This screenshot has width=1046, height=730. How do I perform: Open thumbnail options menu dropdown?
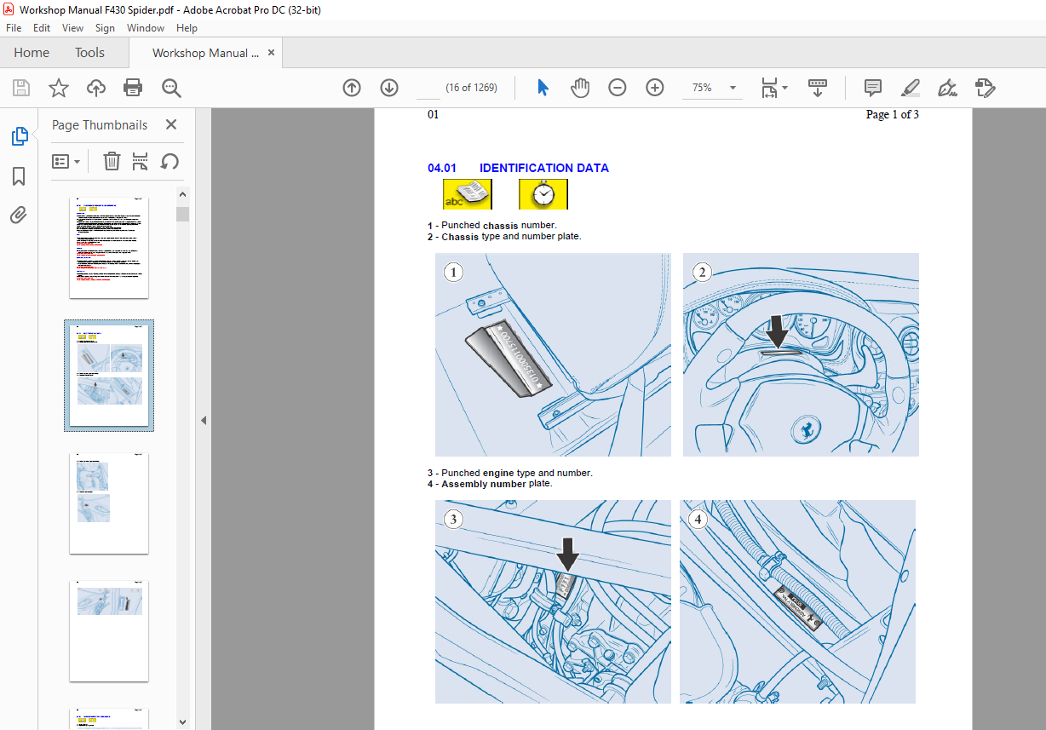66,161
